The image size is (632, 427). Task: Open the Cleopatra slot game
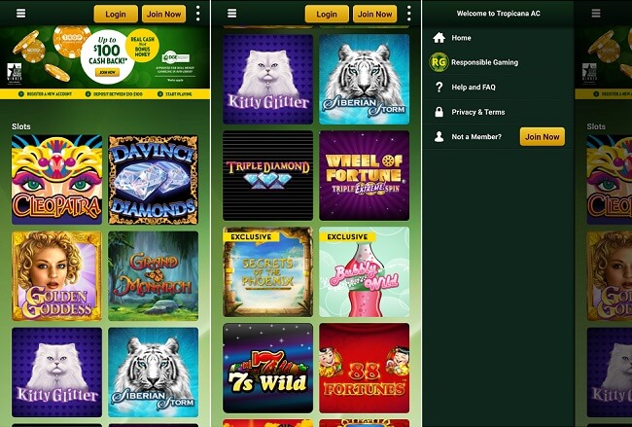(56, 179)
